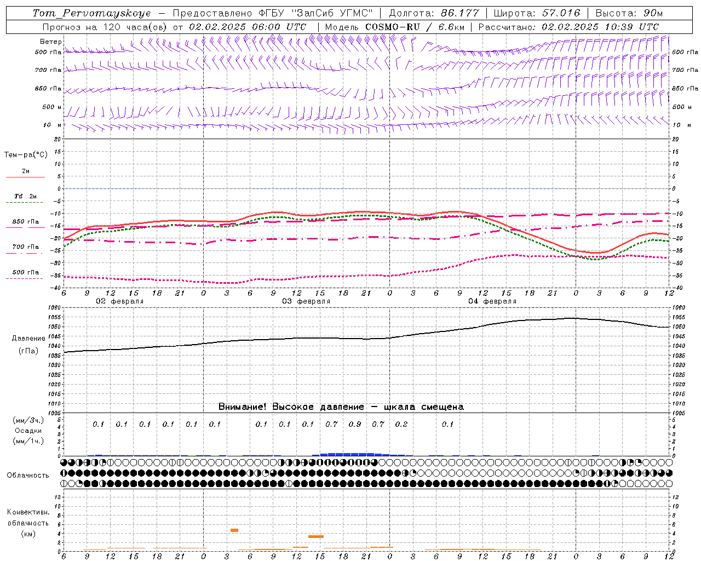Image resolution: width=701 pixels, height=561 pixels.
Task: Click the Давление pressure axis title
Action: pyautogui.click(x=28, y=339)
